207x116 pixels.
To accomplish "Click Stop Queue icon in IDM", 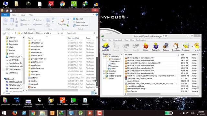I will pyautogui.click(x=197, y=47).
